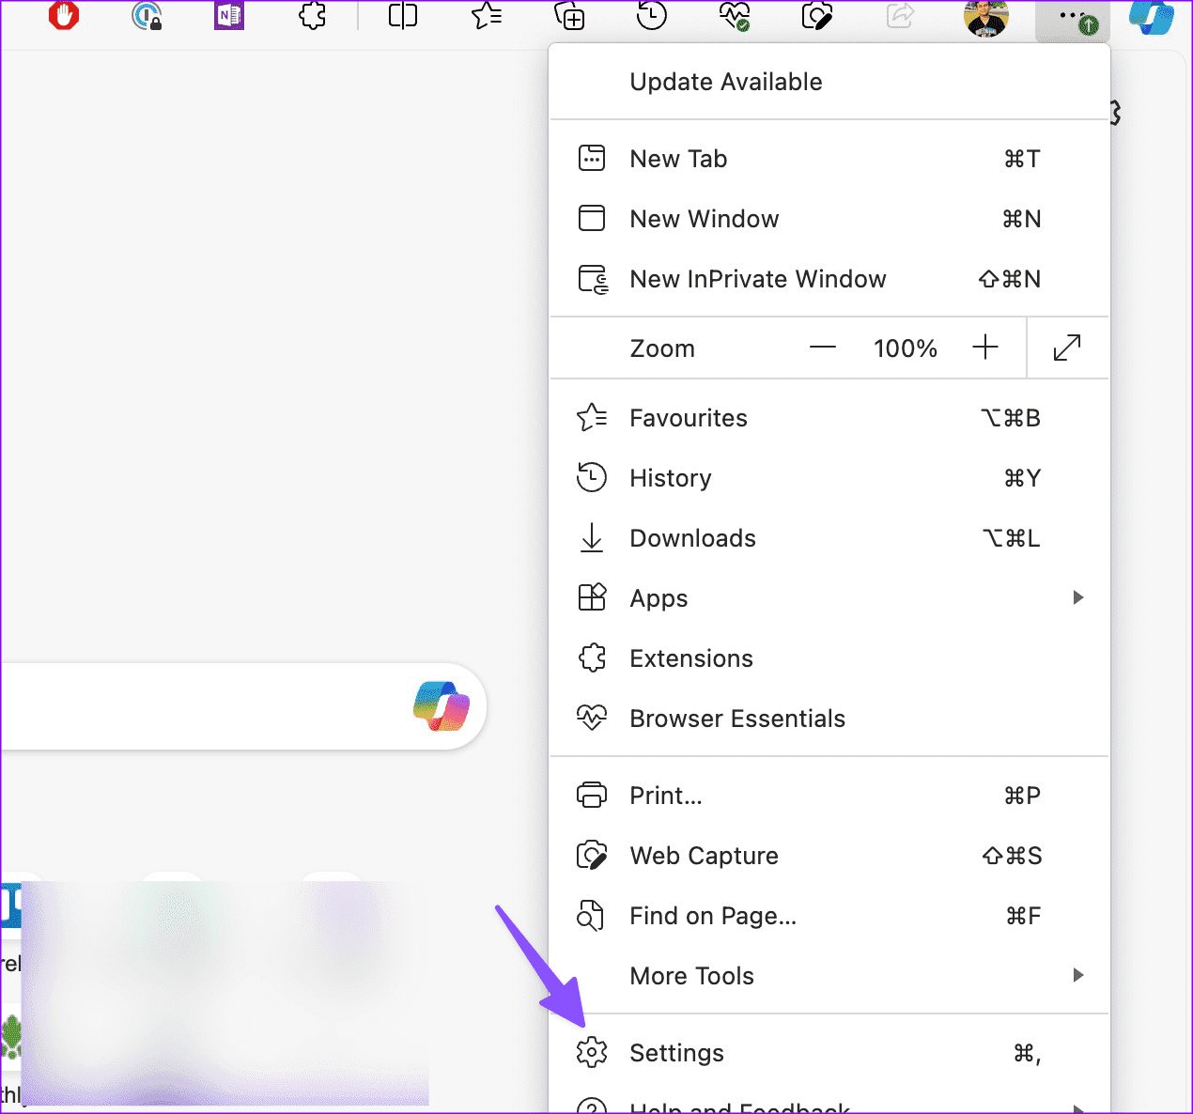Viewport: 1193px width, 1114px height.
Task: Open History clock icon in toolbar
Action: (x=652, y=15)
